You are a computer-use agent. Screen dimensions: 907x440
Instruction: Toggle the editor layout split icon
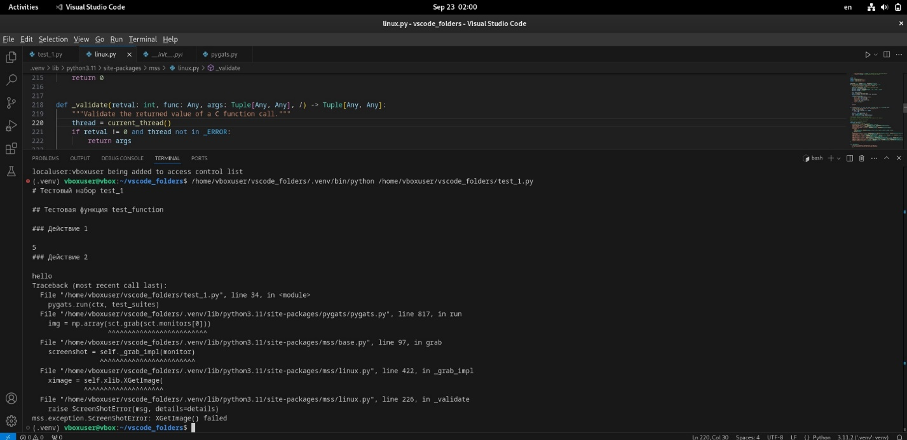(x=887, y=54)
